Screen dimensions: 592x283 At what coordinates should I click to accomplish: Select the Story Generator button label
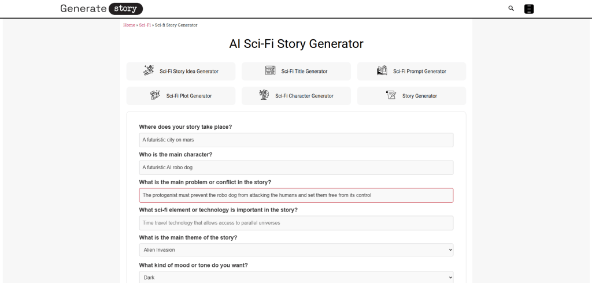(x=420, y=96)
